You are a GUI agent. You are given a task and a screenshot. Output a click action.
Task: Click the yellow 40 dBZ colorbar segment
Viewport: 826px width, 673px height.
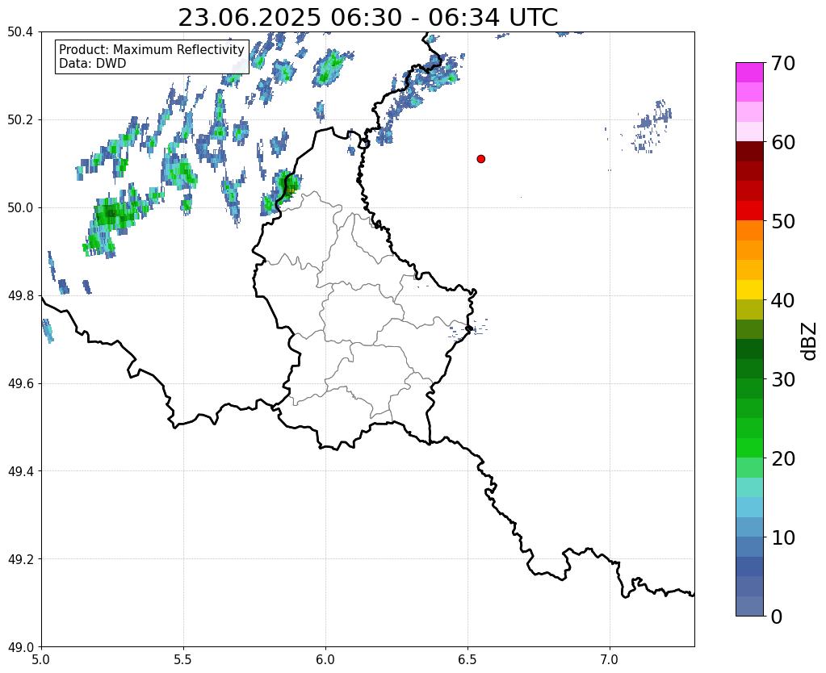point(749,290)
